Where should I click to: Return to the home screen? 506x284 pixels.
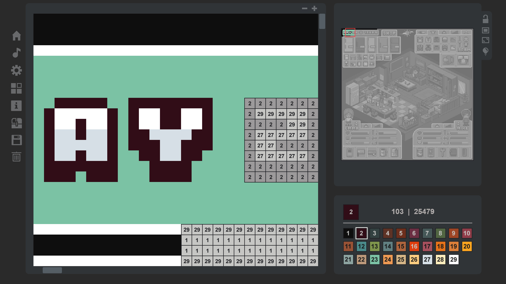17,36
